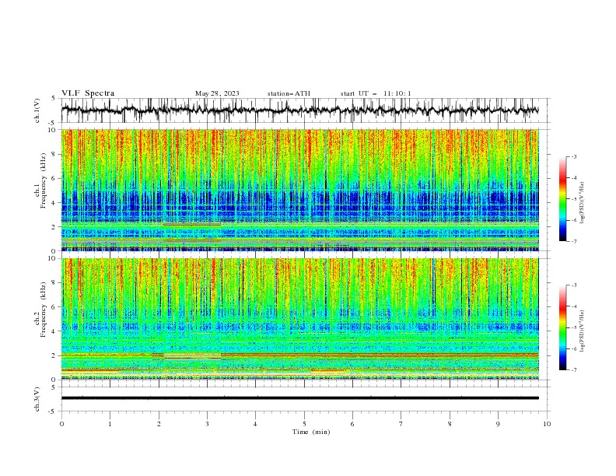Image resolution: width=616 pixels, height=476 pixels.
Task: Click the "-3" label on upper colorbar
Action: [x=573, y=156]
